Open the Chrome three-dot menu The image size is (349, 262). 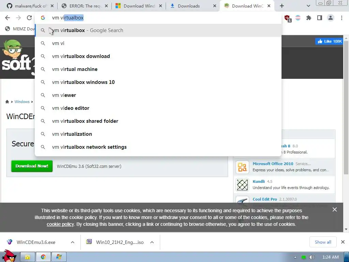342,18
